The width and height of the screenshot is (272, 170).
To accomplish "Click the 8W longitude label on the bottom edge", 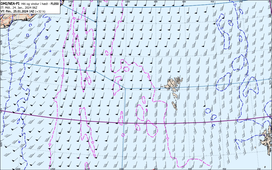I will [156, 169].
